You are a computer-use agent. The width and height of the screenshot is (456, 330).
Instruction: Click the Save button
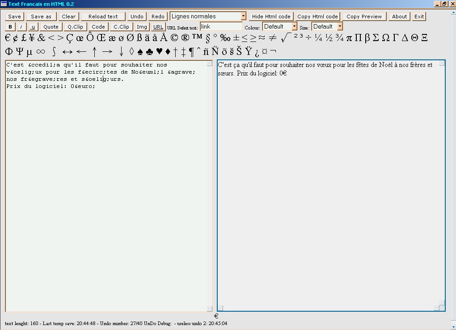click(x=14, y=17)
